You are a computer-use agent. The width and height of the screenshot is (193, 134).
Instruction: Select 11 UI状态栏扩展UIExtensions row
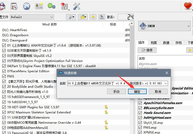coord(65,117)
